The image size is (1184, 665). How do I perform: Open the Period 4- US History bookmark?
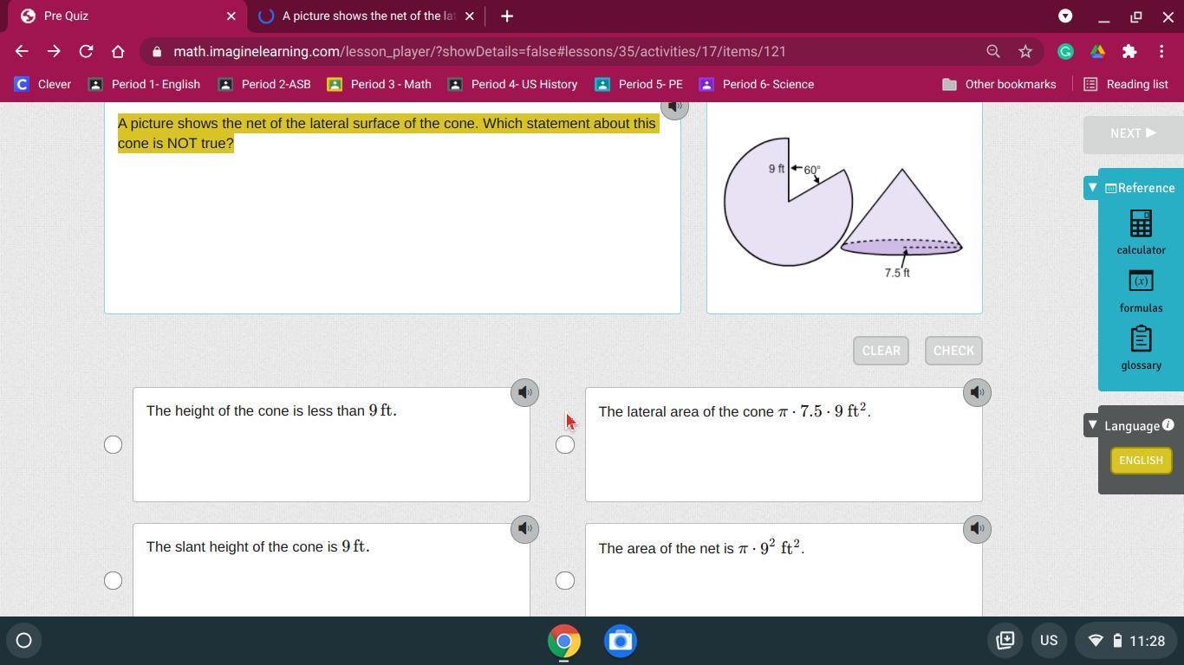(512, 84)
